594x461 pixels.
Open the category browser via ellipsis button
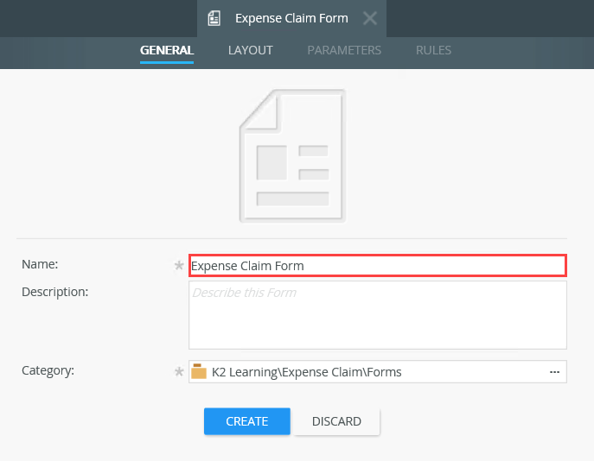pyautogui.click(x=554, y=372)
